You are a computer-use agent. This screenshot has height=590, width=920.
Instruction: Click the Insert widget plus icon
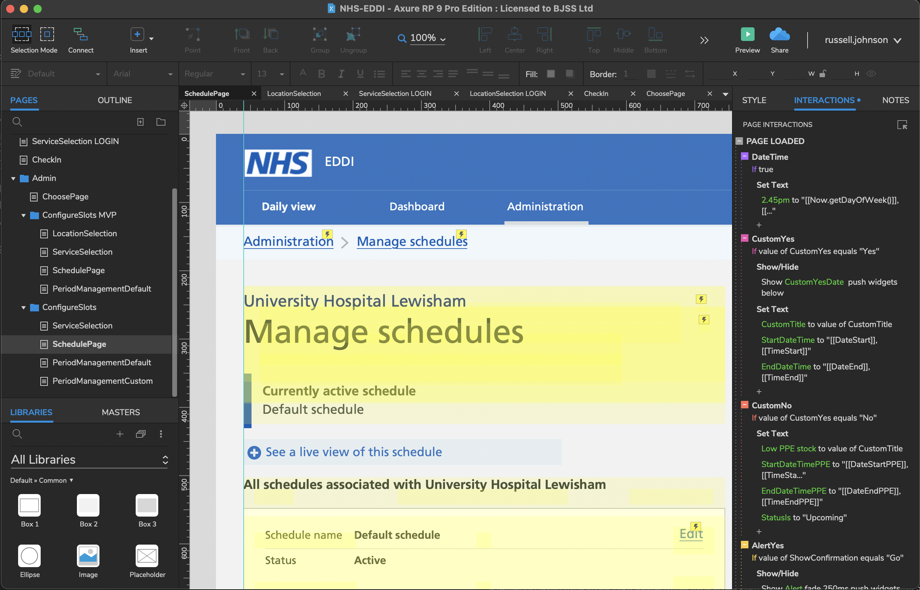point(137,34)
